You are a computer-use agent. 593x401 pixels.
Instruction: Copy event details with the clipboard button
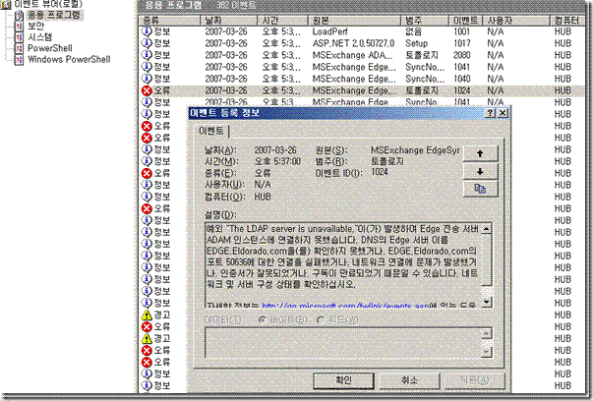click(x=480, y=189)
